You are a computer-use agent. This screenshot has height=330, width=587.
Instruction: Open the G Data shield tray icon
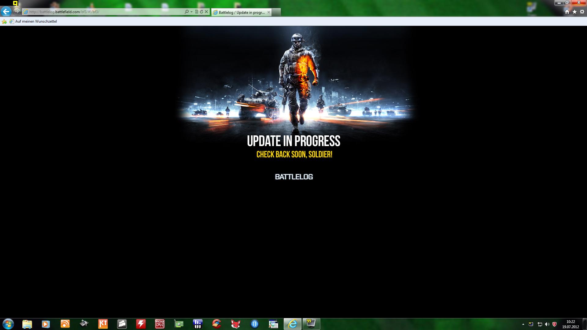point(554,324)
